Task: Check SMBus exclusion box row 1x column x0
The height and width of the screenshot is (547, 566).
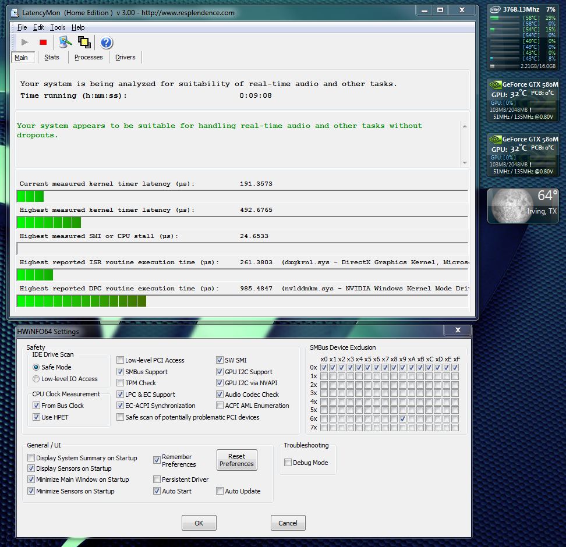Action: [324, 376]
